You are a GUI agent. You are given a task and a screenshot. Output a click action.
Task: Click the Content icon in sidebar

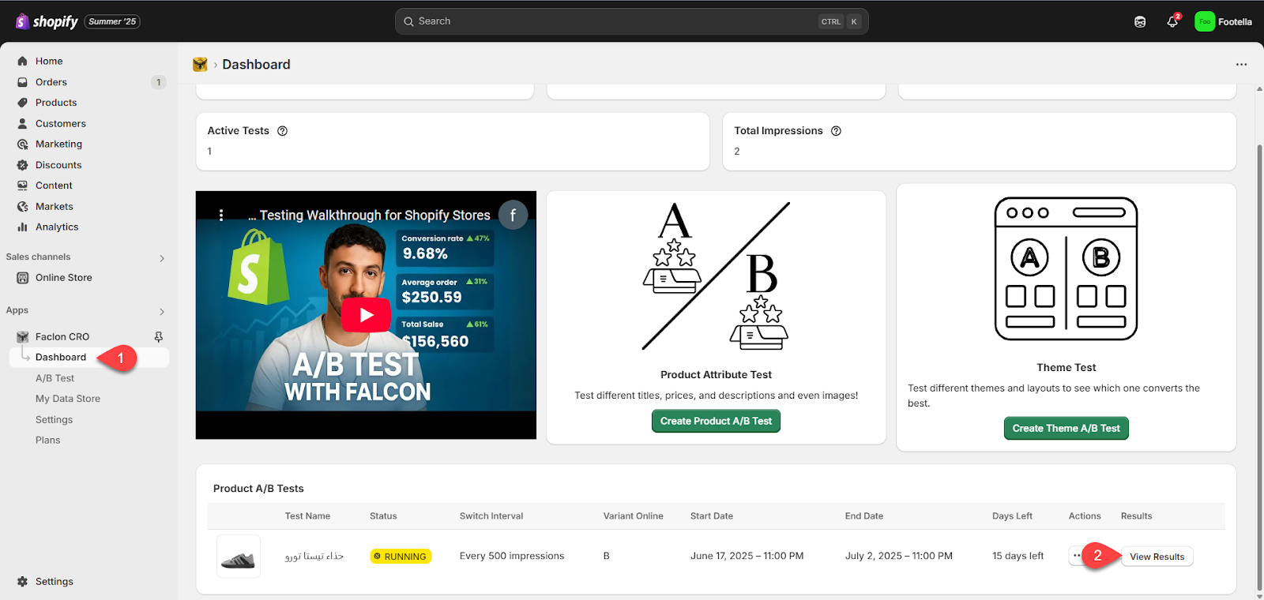(22, 186)
